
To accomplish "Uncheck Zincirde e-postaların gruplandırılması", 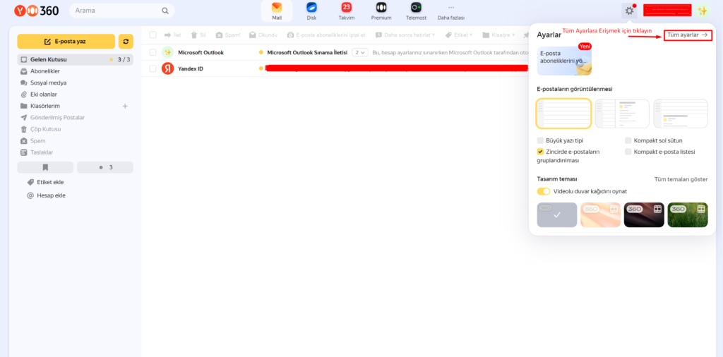I will coord(540,152).
